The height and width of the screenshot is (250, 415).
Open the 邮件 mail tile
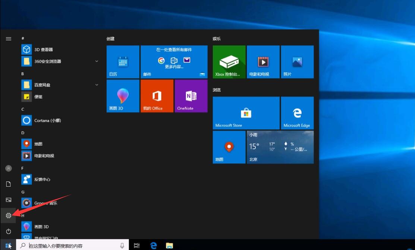(x=174, y=61)
